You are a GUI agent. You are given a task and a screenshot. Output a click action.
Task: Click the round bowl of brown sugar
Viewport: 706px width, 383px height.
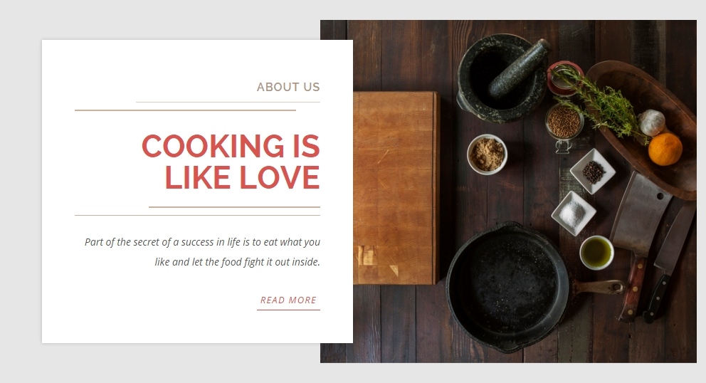point(488,154)
